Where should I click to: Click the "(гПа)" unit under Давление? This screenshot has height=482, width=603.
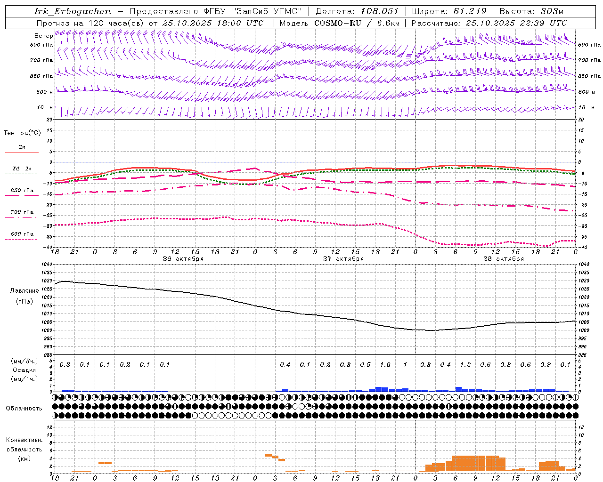[x=24, y=301]
